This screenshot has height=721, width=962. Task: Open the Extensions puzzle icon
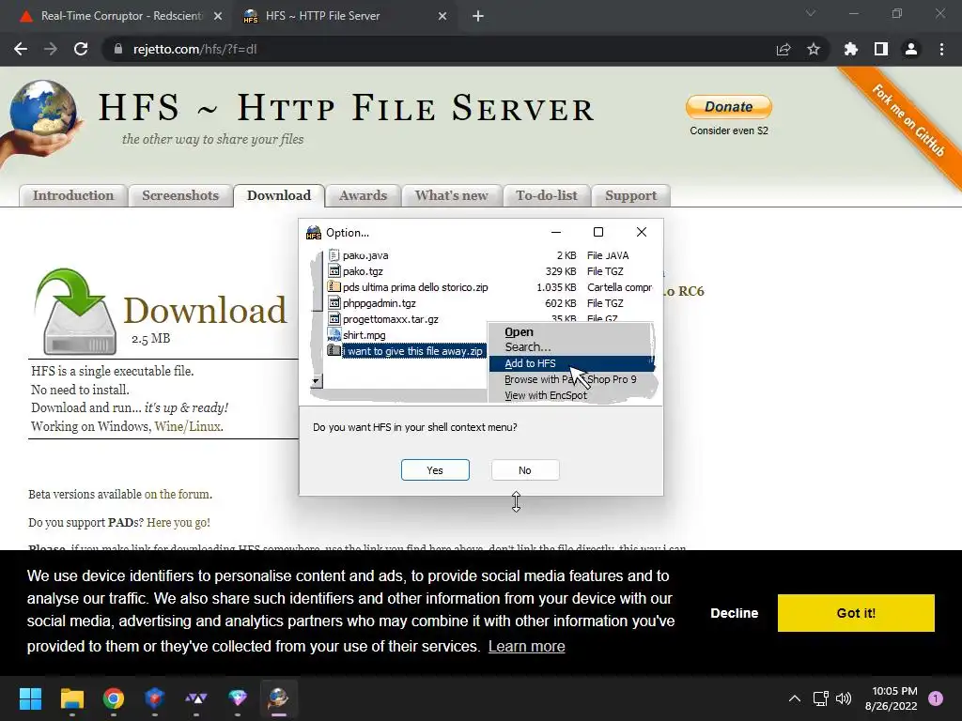click(x=851, y=49)
